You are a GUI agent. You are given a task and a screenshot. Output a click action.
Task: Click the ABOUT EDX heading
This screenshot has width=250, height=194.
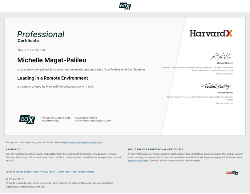click(x=13, y=149)
